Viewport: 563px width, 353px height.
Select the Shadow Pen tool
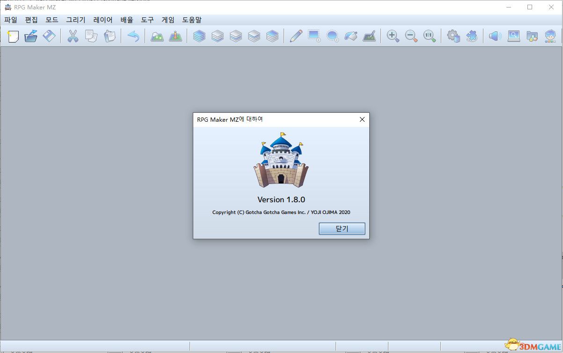coord(369,36)
